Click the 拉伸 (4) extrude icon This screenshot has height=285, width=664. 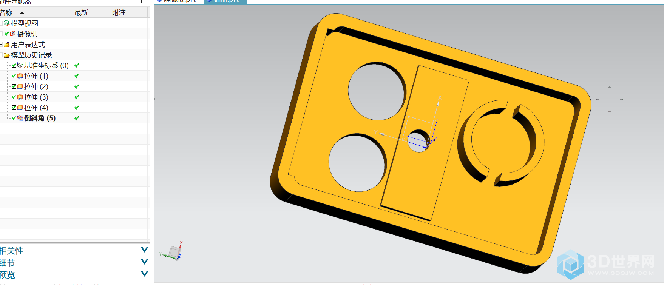click(x=20, y=108)
